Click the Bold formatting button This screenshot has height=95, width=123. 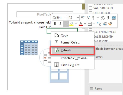coord(55,24)
